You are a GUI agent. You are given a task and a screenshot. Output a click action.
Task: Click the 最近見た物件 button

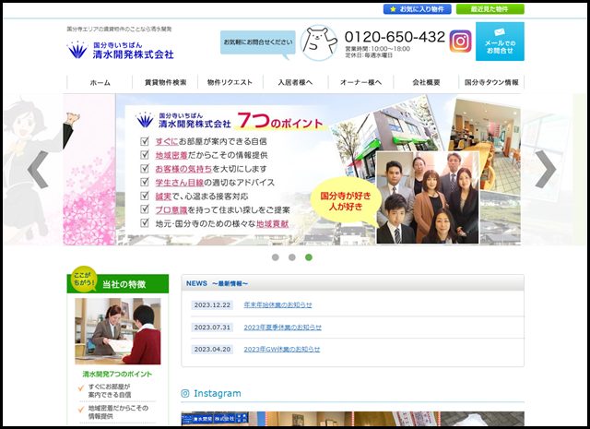pyautogui.click(x=489, y=9)
